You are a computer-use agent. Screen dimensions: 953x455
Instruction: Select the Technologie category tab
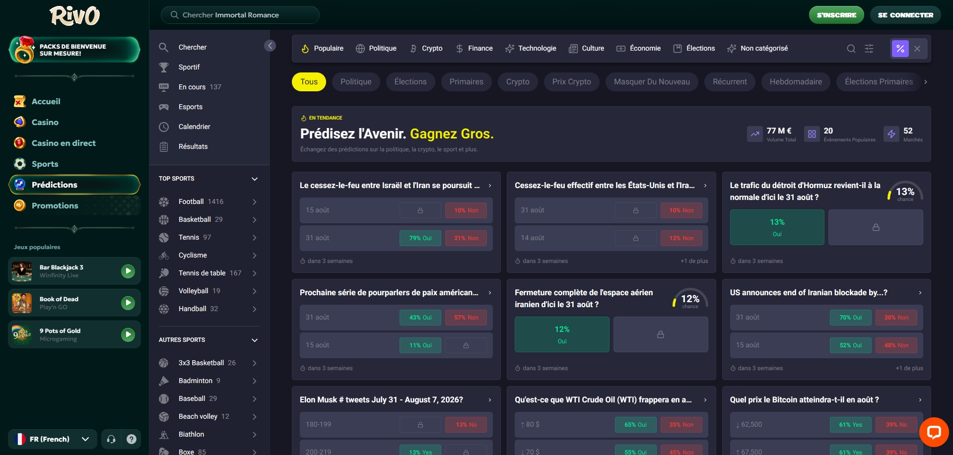point(531,48)
